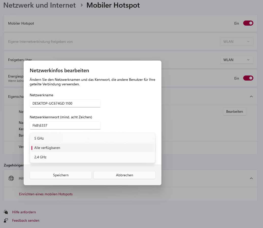Disable the Energiesparen toggle

248,78
